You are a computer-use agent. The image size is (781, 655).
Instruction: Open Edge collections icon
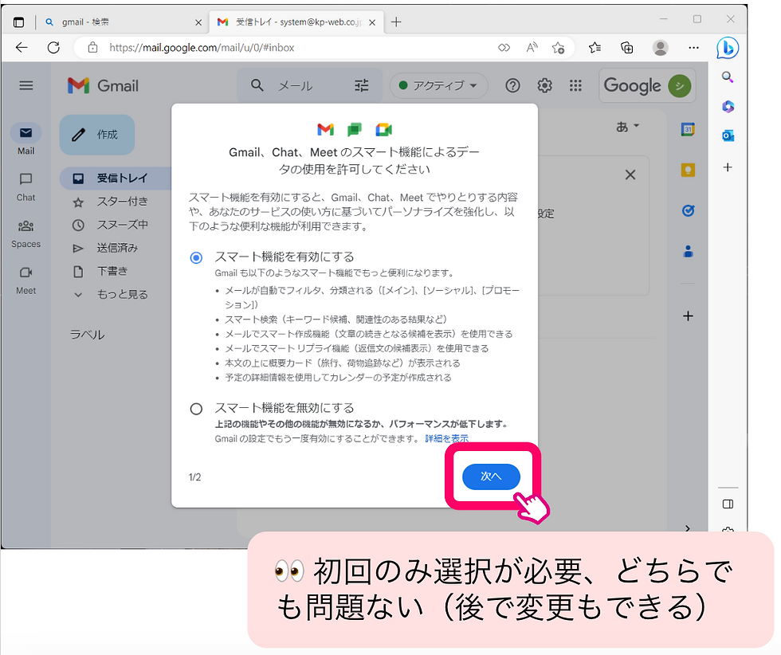[626, 48]
